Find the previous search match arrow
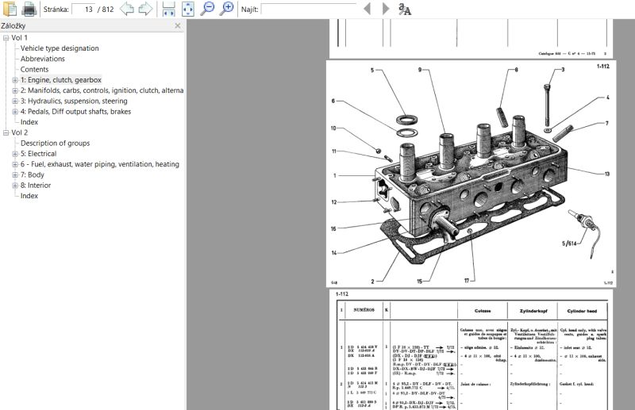This screenshot has width=635, height=410. point(367,9)
